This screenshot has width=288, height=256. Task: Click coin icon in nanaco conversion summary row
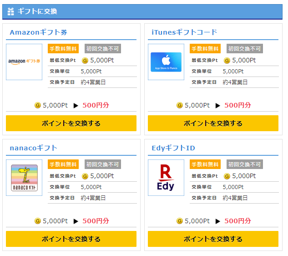[38, 221]
